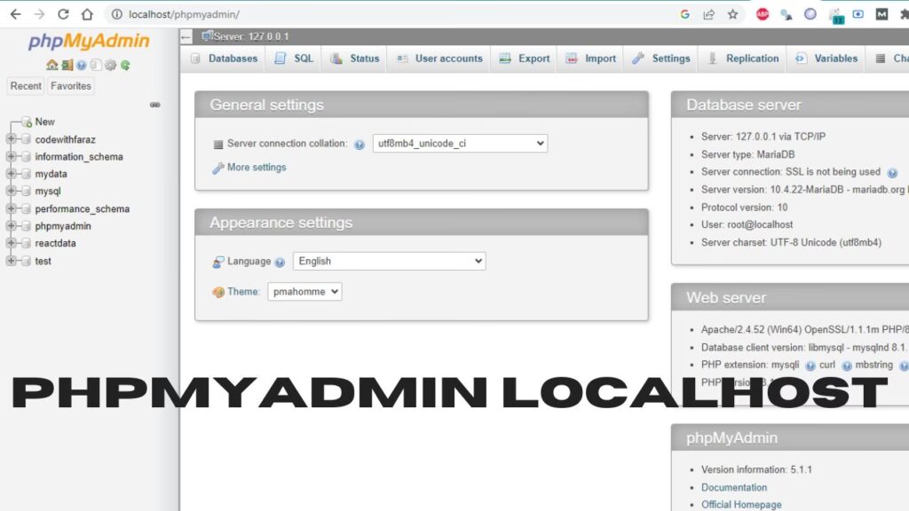
Task: Open the Import tab
Action: [x=590, y=59]
